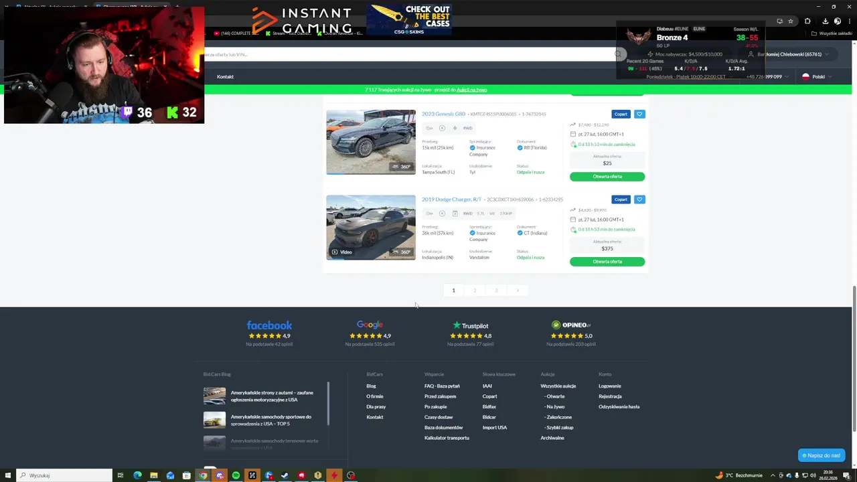The width and height of the screenshot is (857, 482).
Task: Open footer link Logowanie
Action: click(x=610, y=386)
